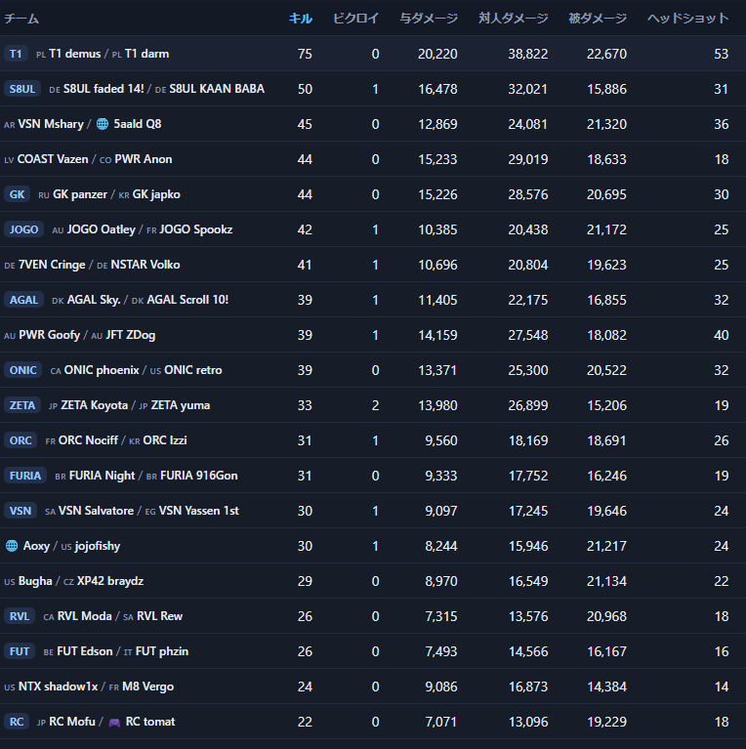Open player PWR Anon

(144, 159)
